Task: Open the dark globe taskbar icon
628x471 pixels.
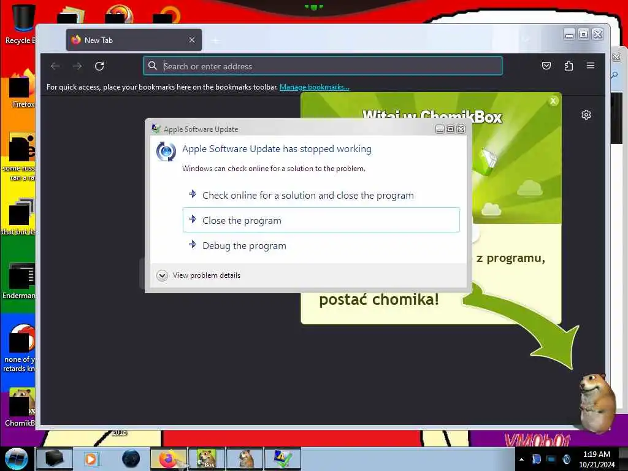Action: pyautogui.click(x=131, y=459)
